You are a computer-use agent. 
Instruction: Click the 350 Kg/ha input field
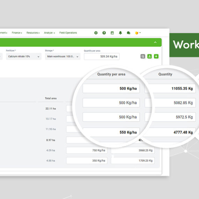pyautogui.click(x=87, y=161)
